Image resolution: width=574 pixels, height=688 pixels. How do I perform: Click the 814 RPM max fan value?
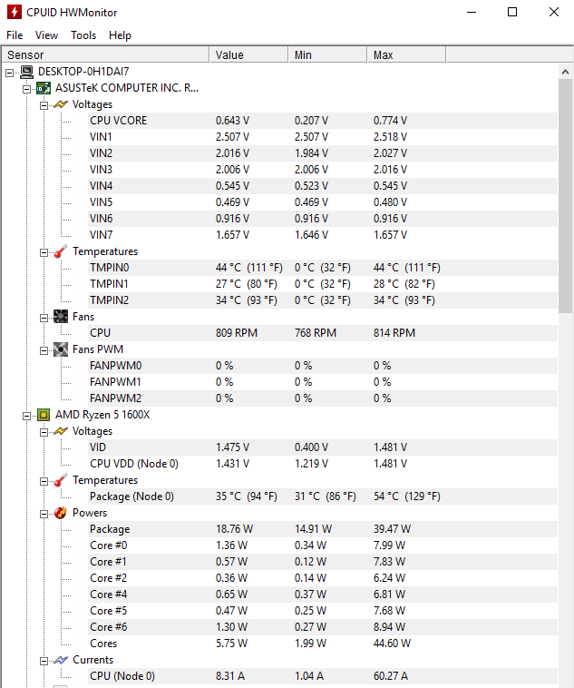point(394,333)
